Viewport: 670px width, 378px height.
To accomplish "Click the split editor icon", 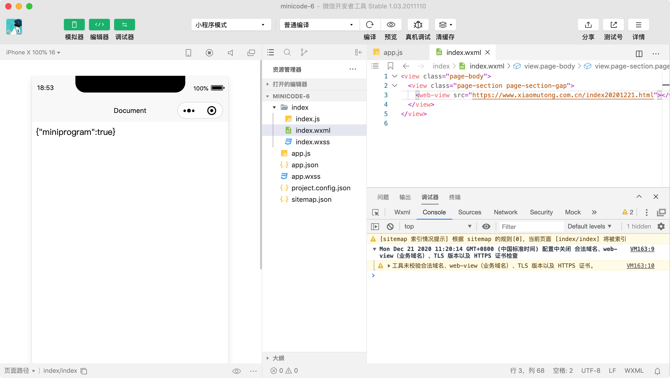I will 639,53.
